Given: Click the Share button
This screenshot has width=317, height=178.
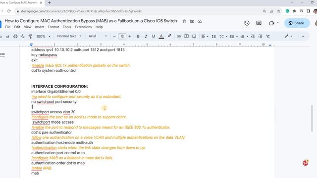Looking at the screenshot, I should (x=297, y=23).
